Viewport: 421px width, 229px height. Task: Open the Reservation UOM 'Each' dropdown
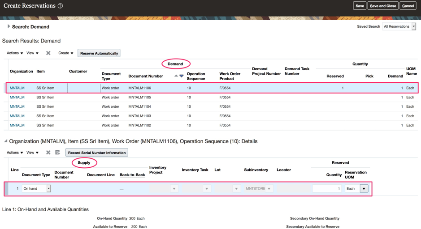364,189
